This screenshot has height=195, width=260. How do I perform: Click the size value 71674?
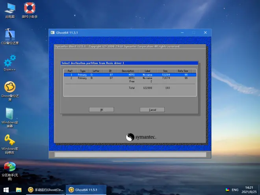166,78
